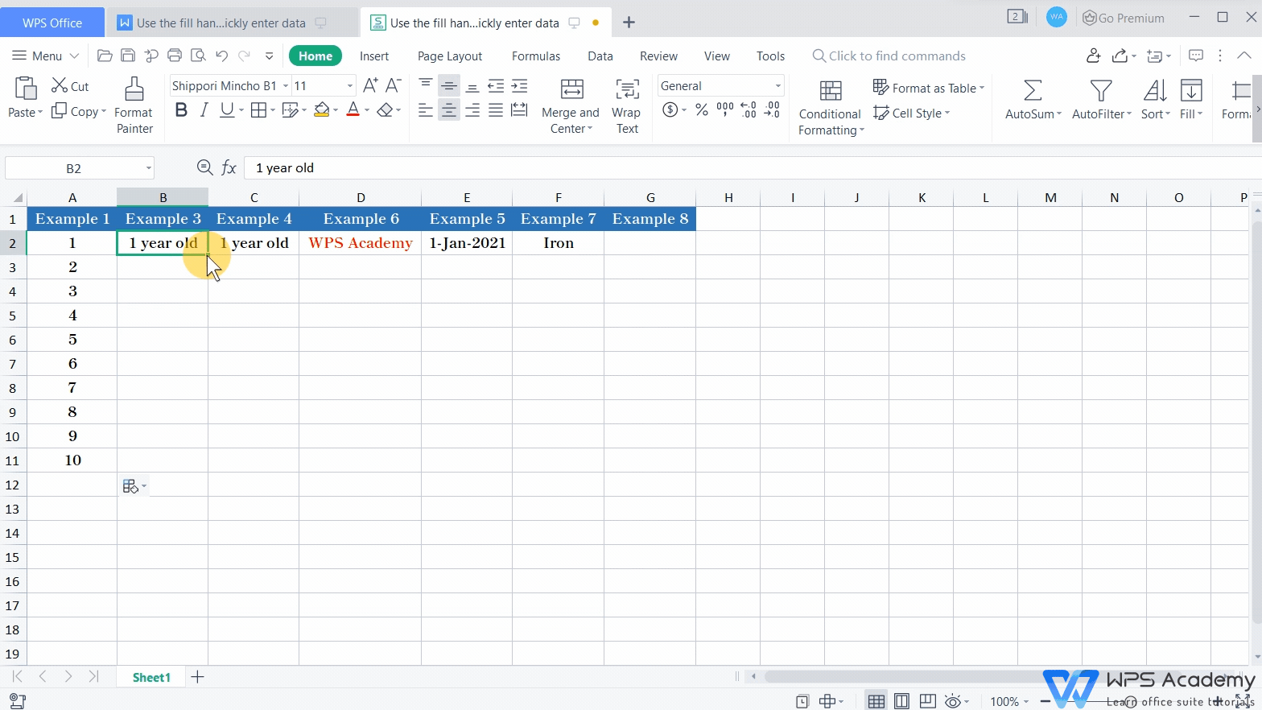Enable center horizontal alignment
The height and width of the screenshot is (710, 1262).
[x=449, y=110]
